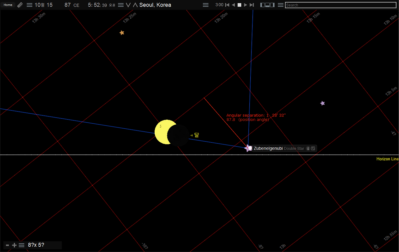The width and height of the screenshot is (399, 252).
Task: Select the time step value 300
Action: [219, 5]
